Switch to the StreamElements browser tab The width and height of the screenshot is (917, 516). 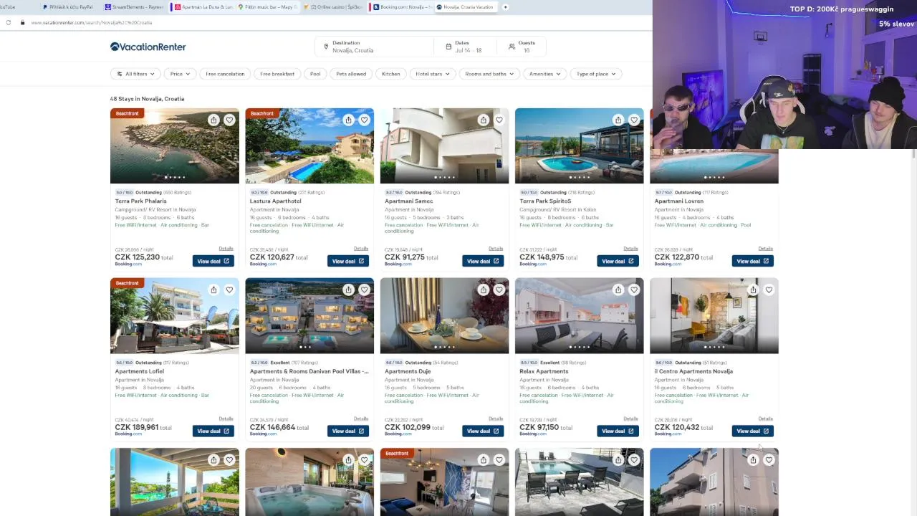pyautogui.click(x=134, y=7)
